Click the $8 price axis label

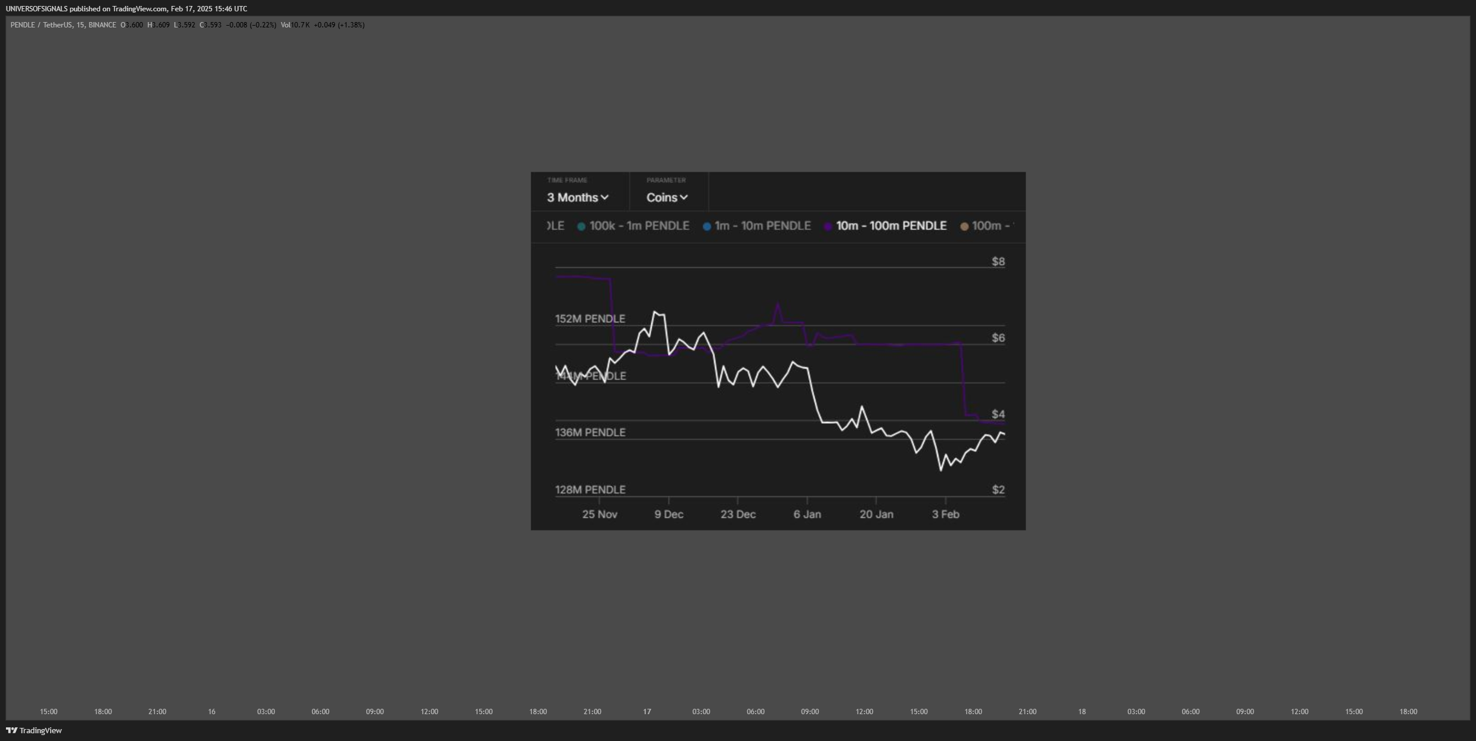click(998, 261)
